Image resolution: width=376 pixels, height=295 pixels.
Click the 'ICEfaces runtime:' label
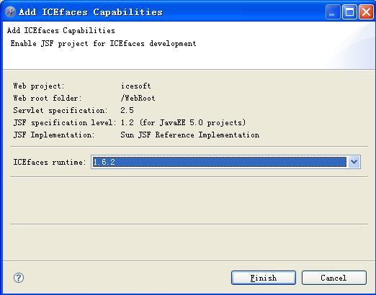(x=50, y=162)
